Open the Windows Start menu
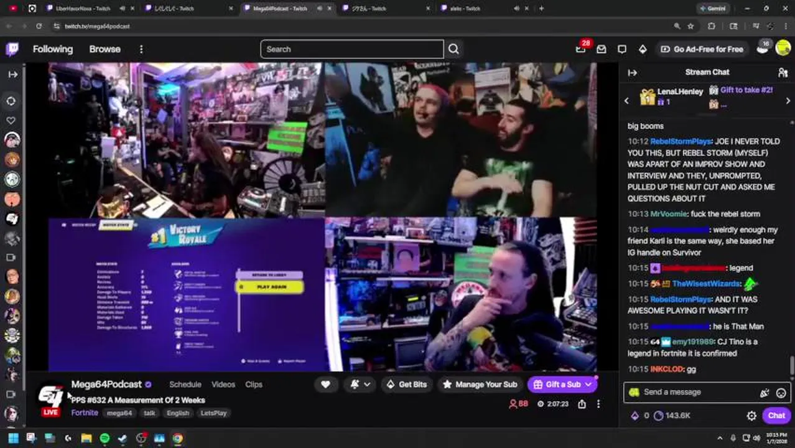Screen dimensions: 795x448 (13, 438)
